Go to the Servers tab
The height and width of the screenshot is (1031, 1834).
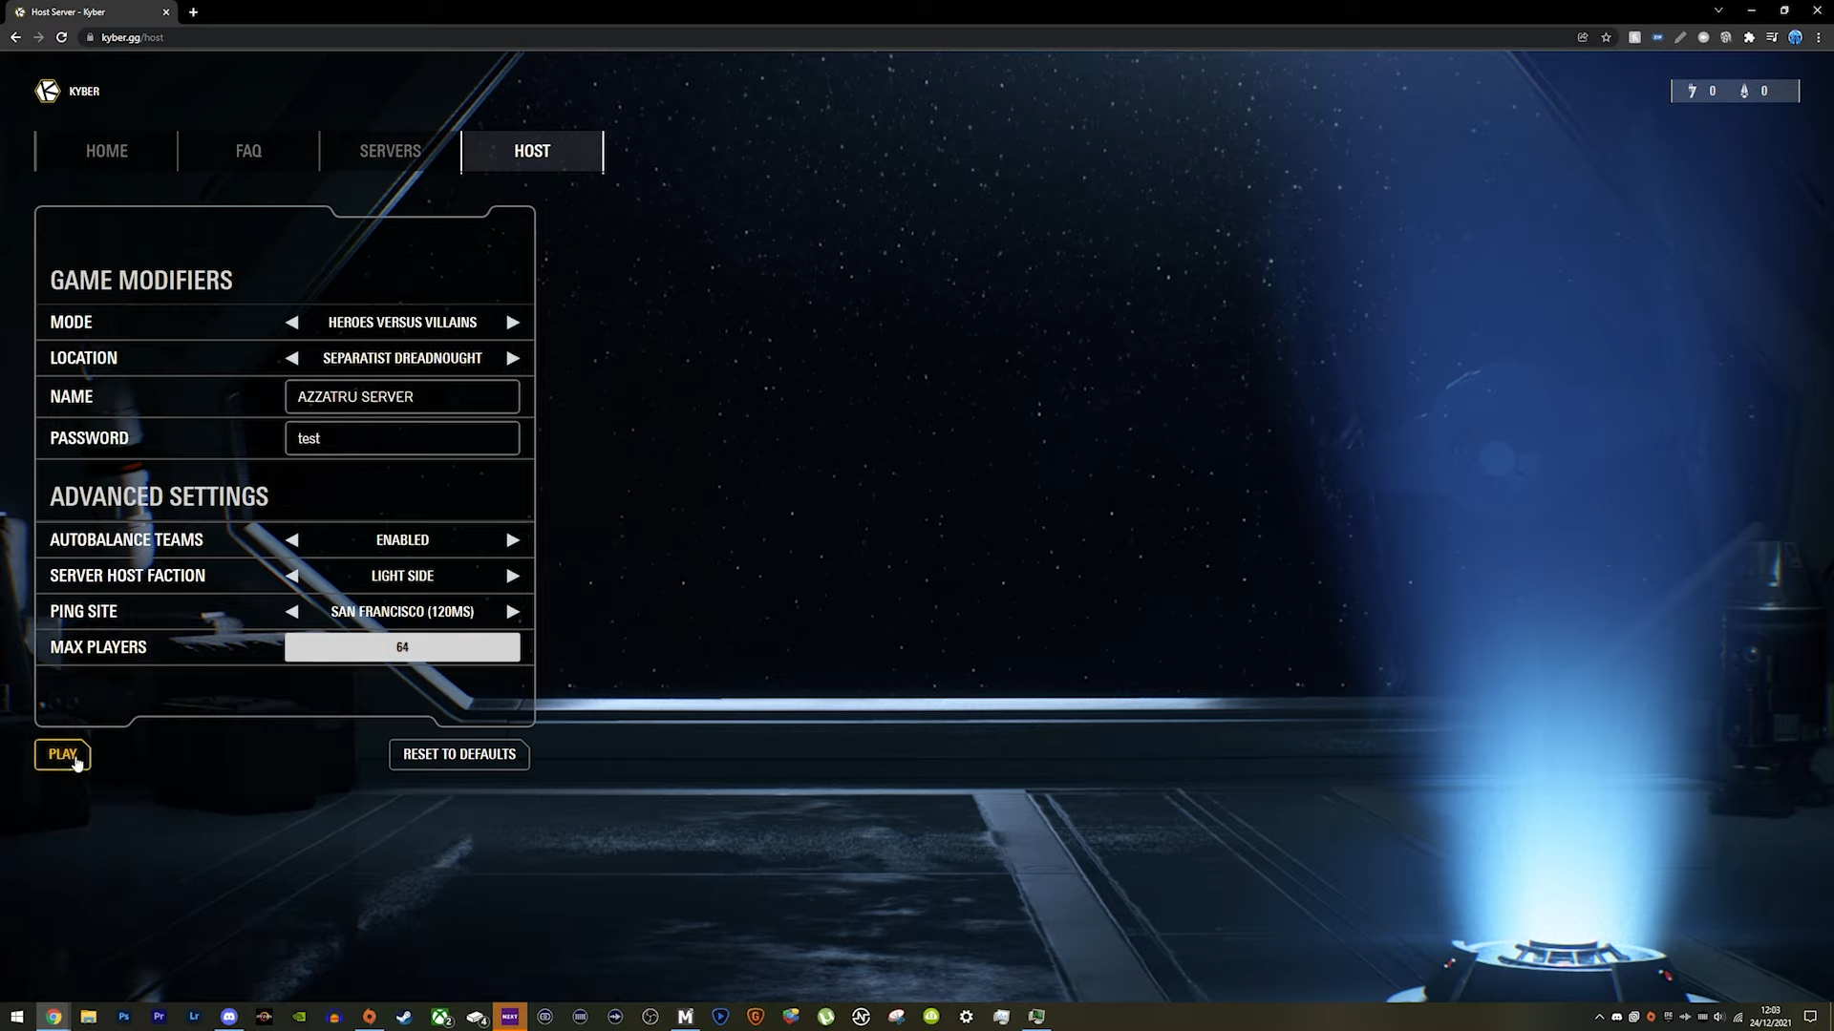click(x=390, y=151)
